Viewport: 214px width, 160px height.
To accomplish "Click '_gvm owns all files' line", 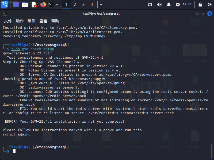I will click(x=72, y=83).
